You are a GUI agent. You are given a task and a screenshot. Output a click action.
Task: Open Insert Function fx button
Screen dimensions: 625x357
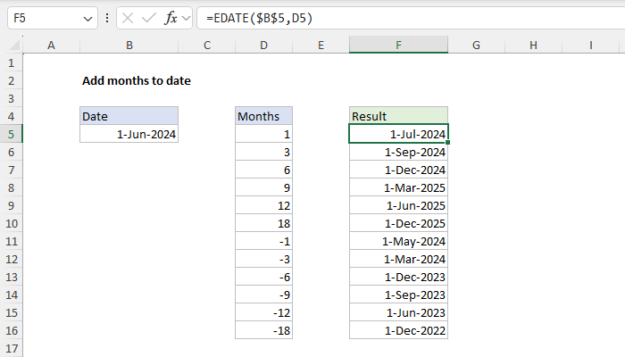click(171, 18)
